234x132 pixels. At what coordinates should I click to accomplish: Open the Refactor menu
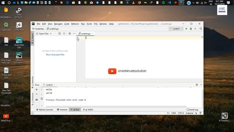[x=75, y=24]
